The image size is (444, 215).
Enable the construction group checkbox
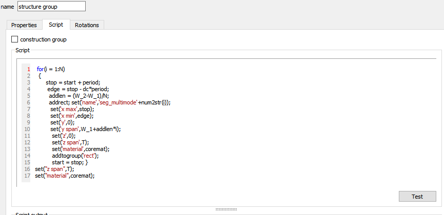tap(14, 39)
